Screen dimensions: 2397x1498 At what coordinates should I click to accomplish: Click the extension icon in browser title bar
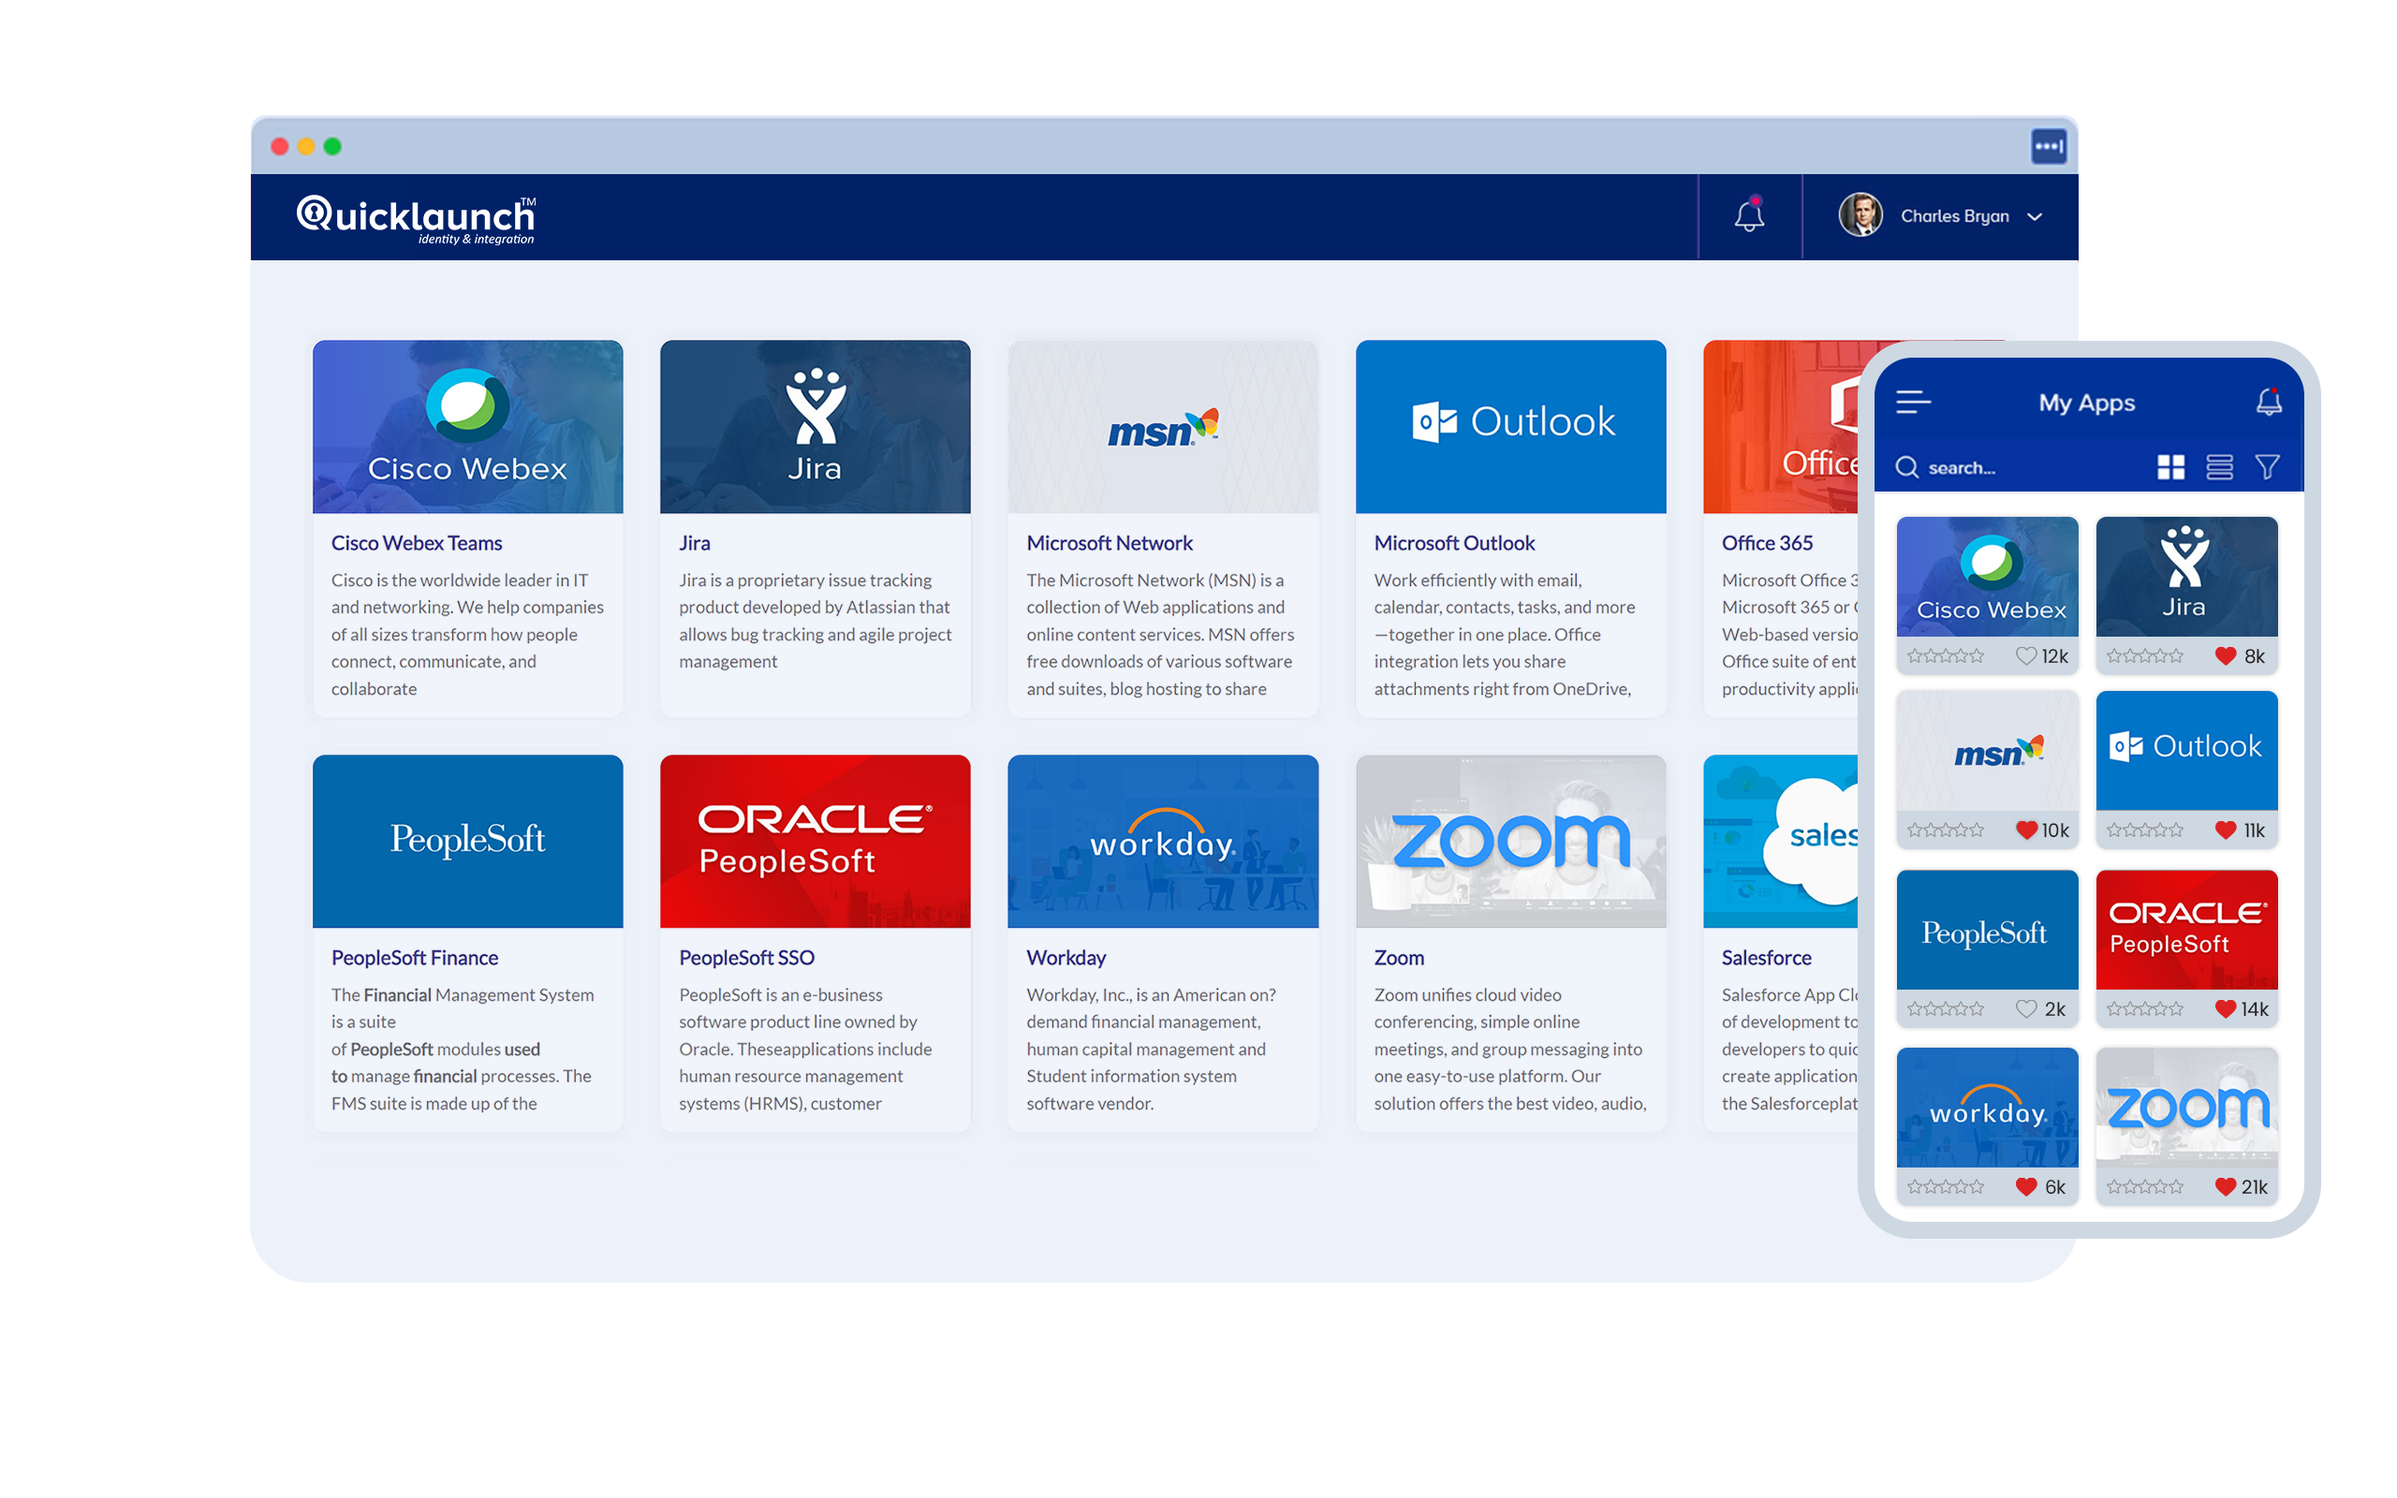[x=2049, y=147]
